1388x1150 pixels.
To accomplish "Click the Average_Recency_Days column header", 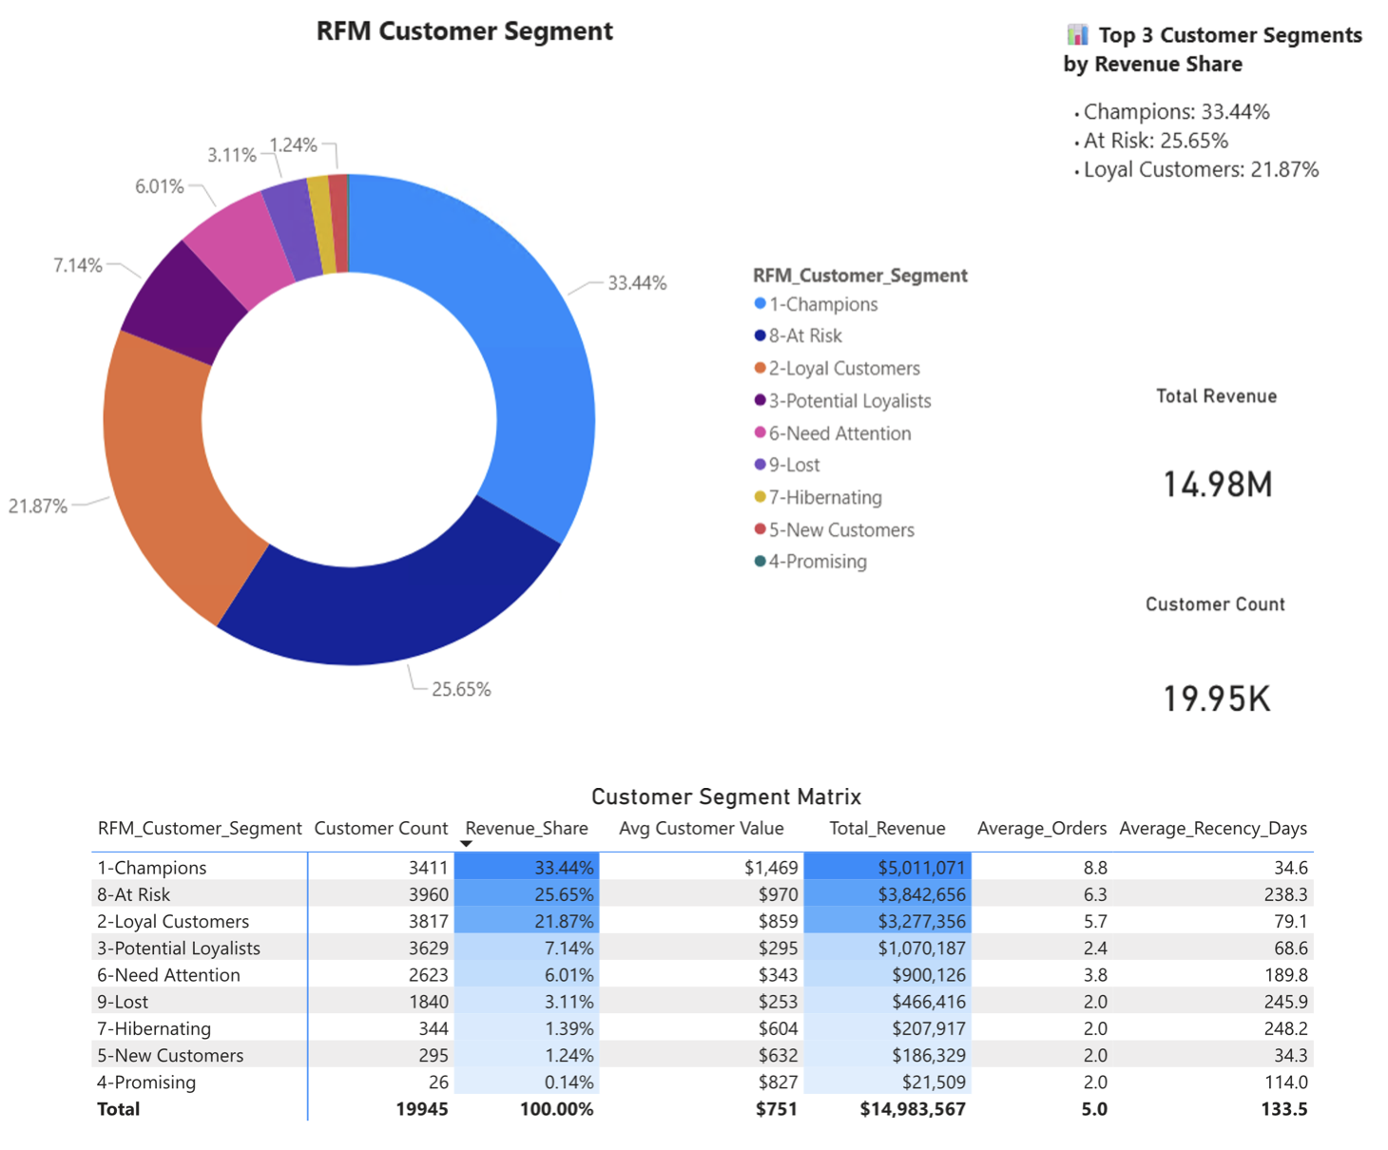I will [1212, 828].
